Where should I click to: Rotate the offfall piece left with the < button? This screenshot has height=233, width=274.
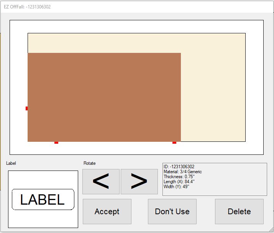pyautogui.click(x=101, y=182)
